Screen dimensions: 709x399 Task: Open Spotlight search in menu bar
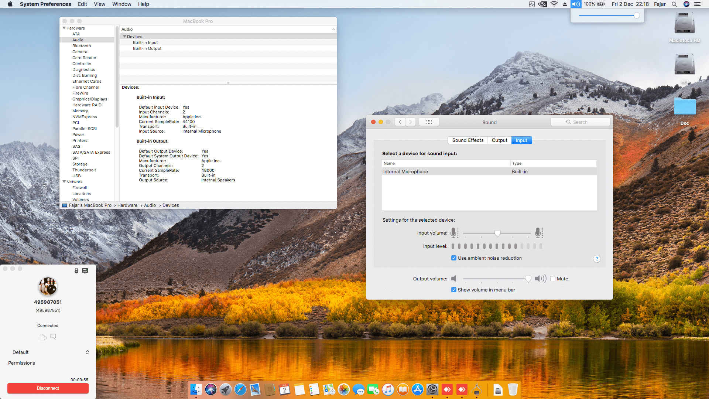click(x=674, y=4)
